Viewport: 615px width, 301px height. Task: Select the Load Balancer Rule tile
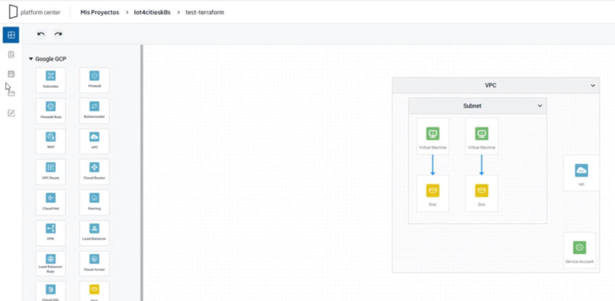50,263
